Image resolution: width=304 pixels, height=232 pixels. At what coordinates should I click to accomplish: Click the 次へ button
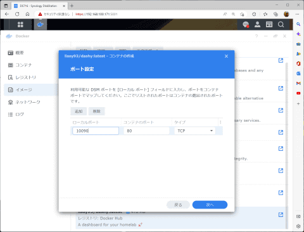coord(210,205)
